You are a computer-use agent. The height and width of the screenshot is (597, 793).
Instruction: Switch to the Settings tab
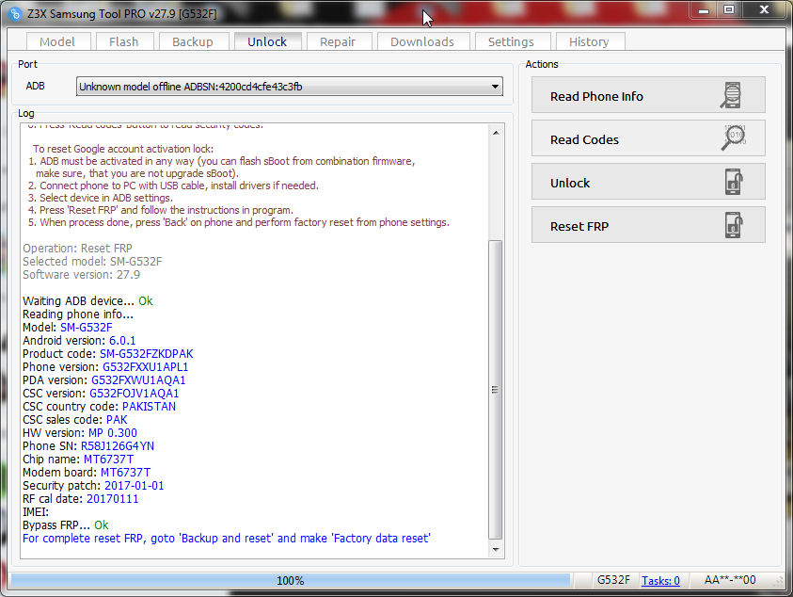pyautogui.click(x=512, y=41)
